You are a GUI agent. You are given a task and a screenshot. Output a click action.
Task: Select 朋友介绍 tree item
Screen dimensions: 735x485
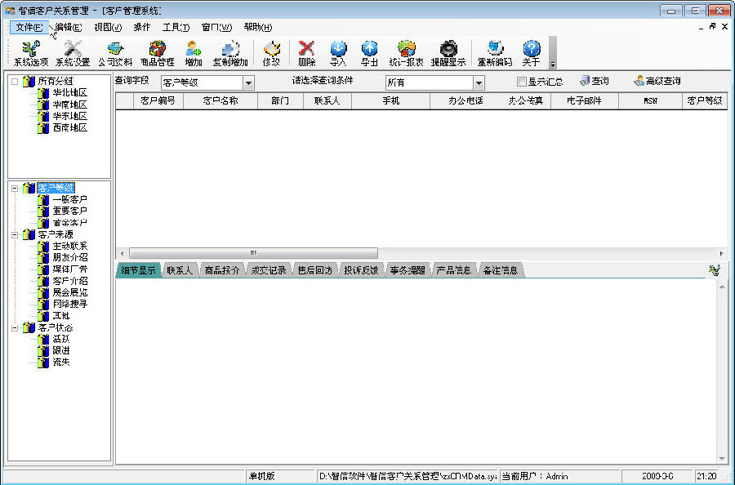(70, 257)
